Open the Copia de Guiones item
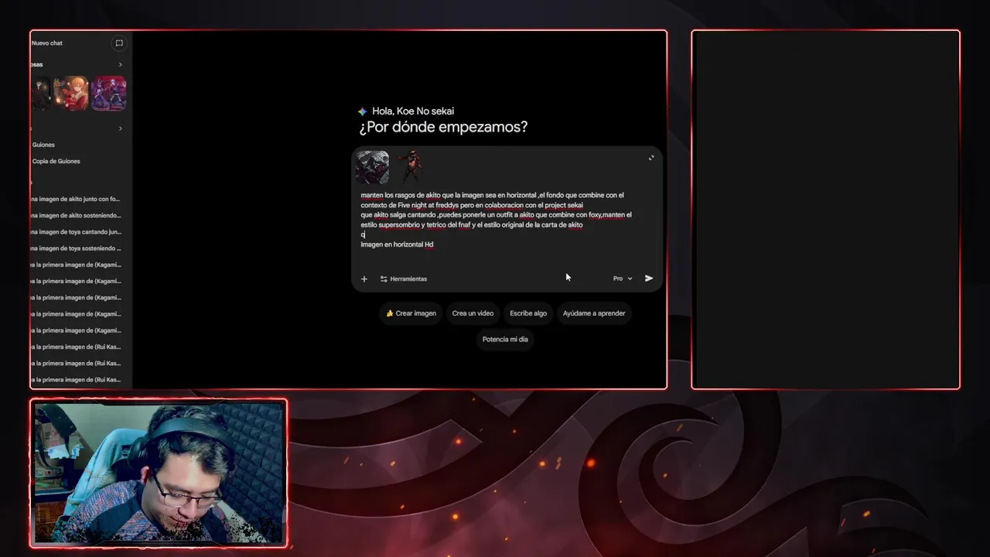Image resolution: width=990 pixels, height=557 pixels. [56, 161]
